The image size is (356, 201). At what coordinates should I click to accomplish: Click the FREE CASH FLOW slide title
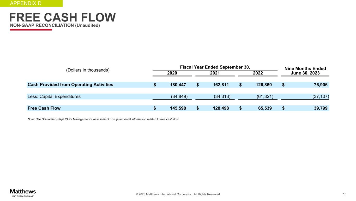[x=62, y=18]
